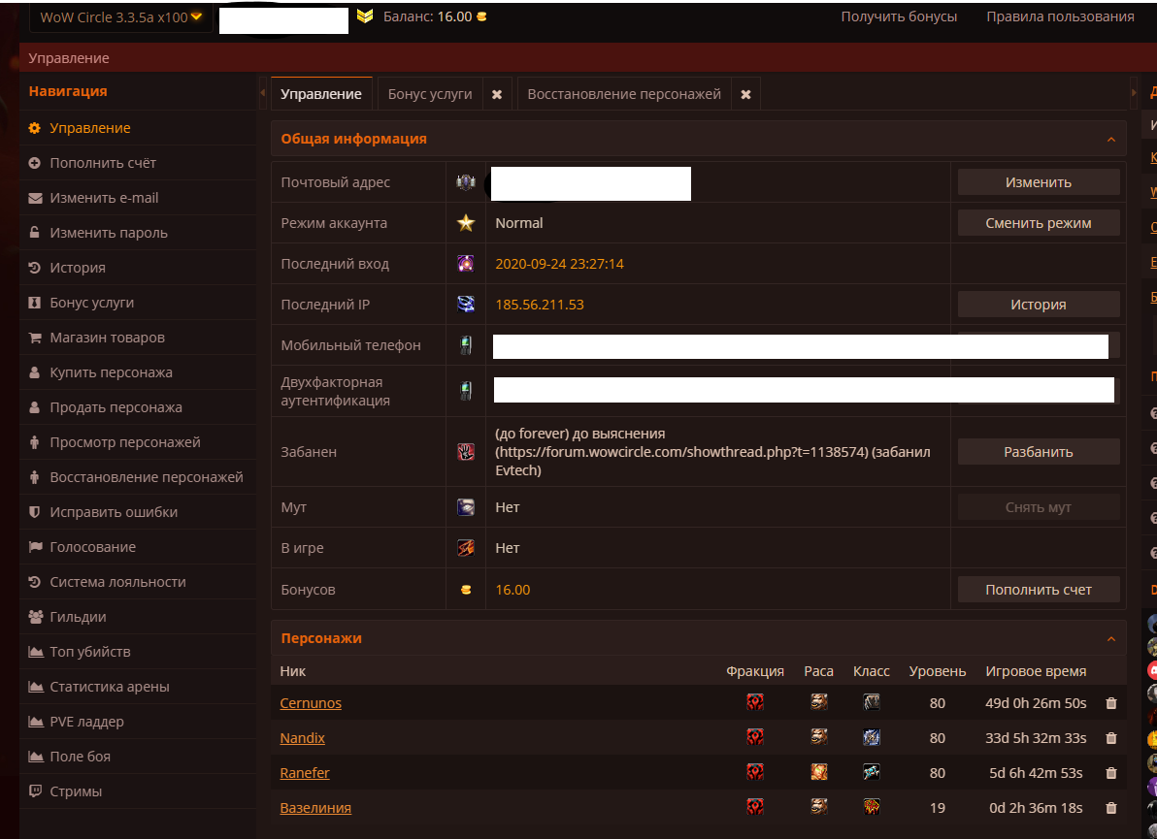Switch to the Восстановление персонажей tab
1157x839 pixels.
click(x=623, y=94)
